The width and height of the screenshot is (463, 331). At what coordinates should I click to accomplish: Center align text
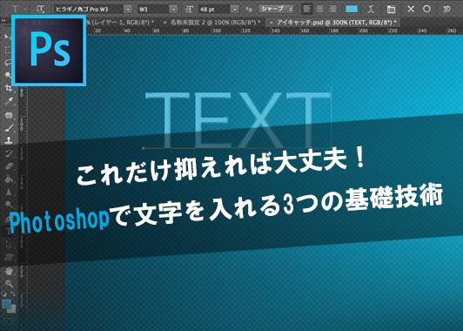[x=319, y=10]
